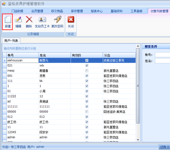Click the 关闭 (Close) toolbar icon
The height and width of the screenshot is (150, 170).
click(x=71, y=20)
